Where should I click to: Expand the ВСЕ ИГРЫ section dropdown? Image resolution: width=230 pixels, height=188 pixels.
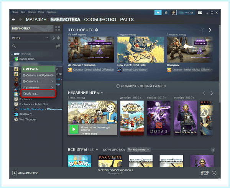pos(97,150)
